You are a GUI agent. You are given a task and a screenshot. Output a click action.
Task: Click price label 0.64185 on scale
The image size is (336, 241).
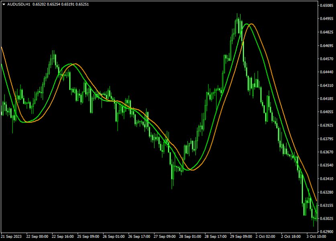pyautogui.click(x=327, y=99)
